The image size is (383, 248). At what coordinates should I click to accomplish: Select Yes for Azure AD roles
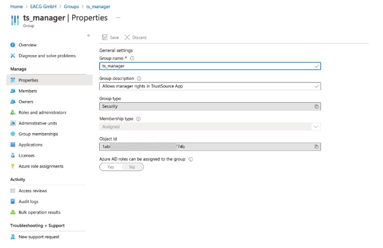point(111,167)
